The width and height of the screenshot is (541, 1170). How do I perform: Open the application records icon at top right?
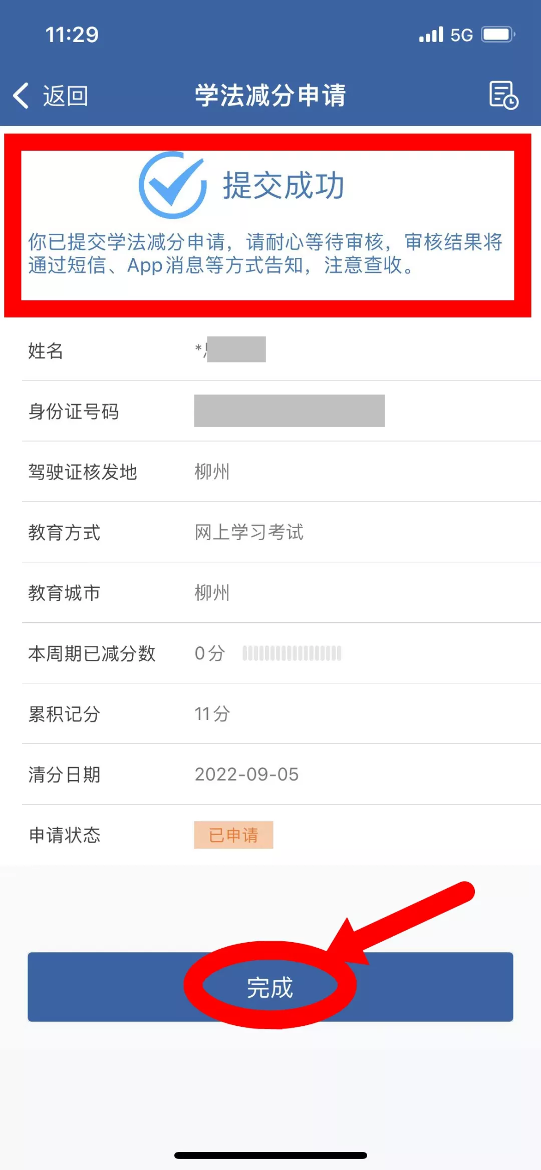tap(503, 95)
